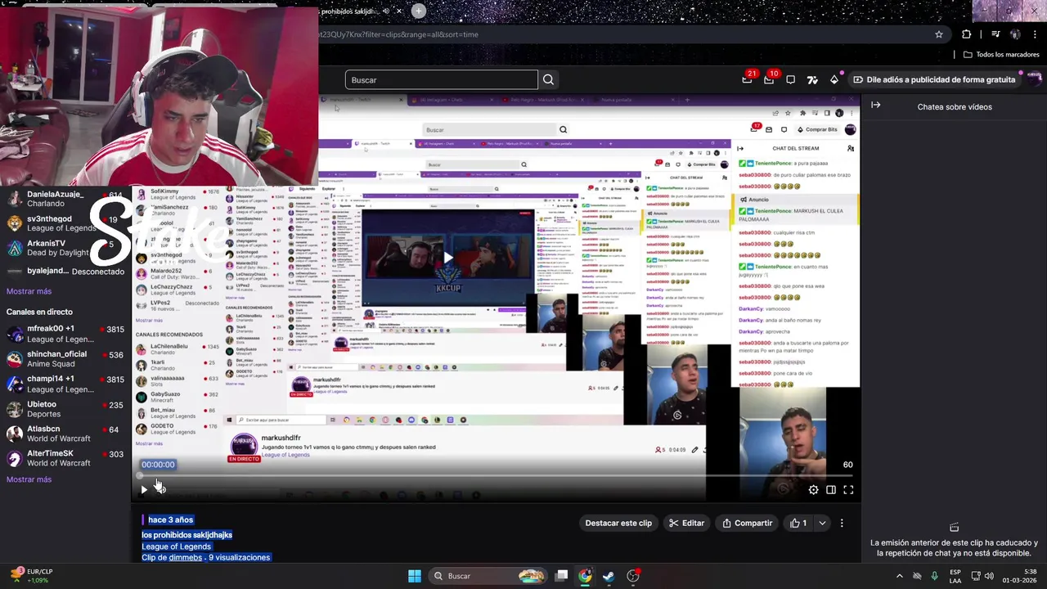
Task: Click Windows taskbar Buscar search box
Action: click(490, 576)
